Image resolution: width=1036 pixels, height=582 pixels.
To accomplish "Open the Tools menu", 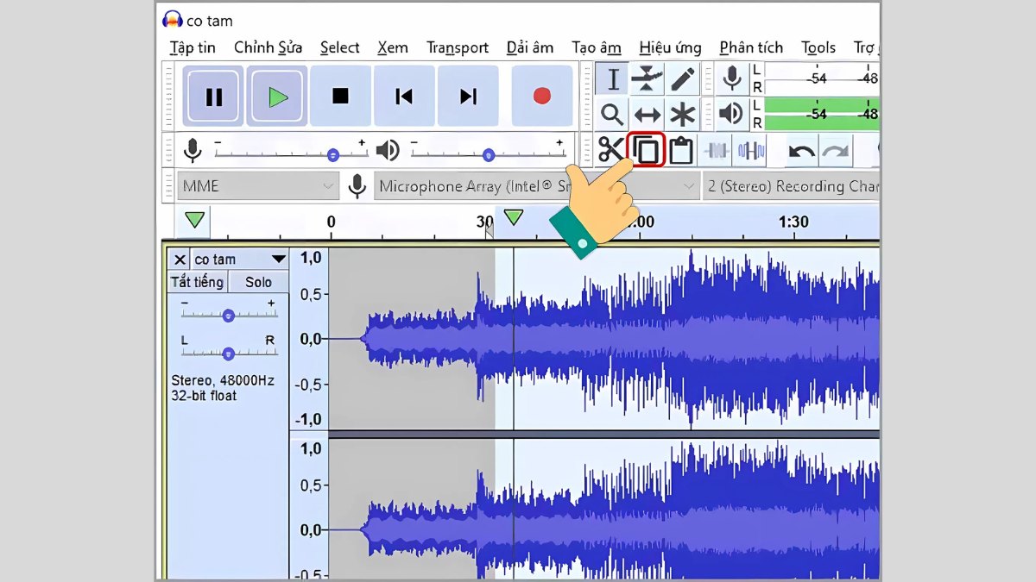I will tap(818, 47).
